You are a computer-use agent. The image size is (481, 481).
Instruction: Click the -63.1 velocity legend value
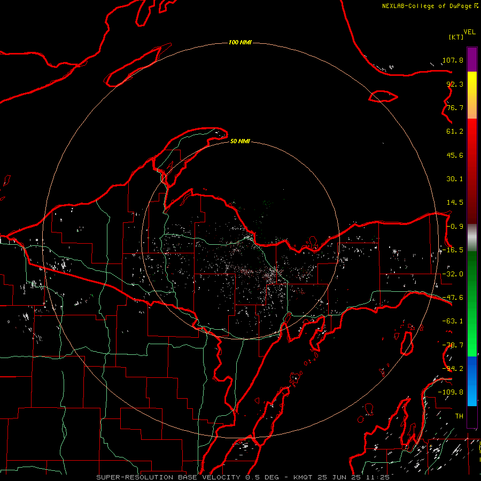[x=453, y=321]
